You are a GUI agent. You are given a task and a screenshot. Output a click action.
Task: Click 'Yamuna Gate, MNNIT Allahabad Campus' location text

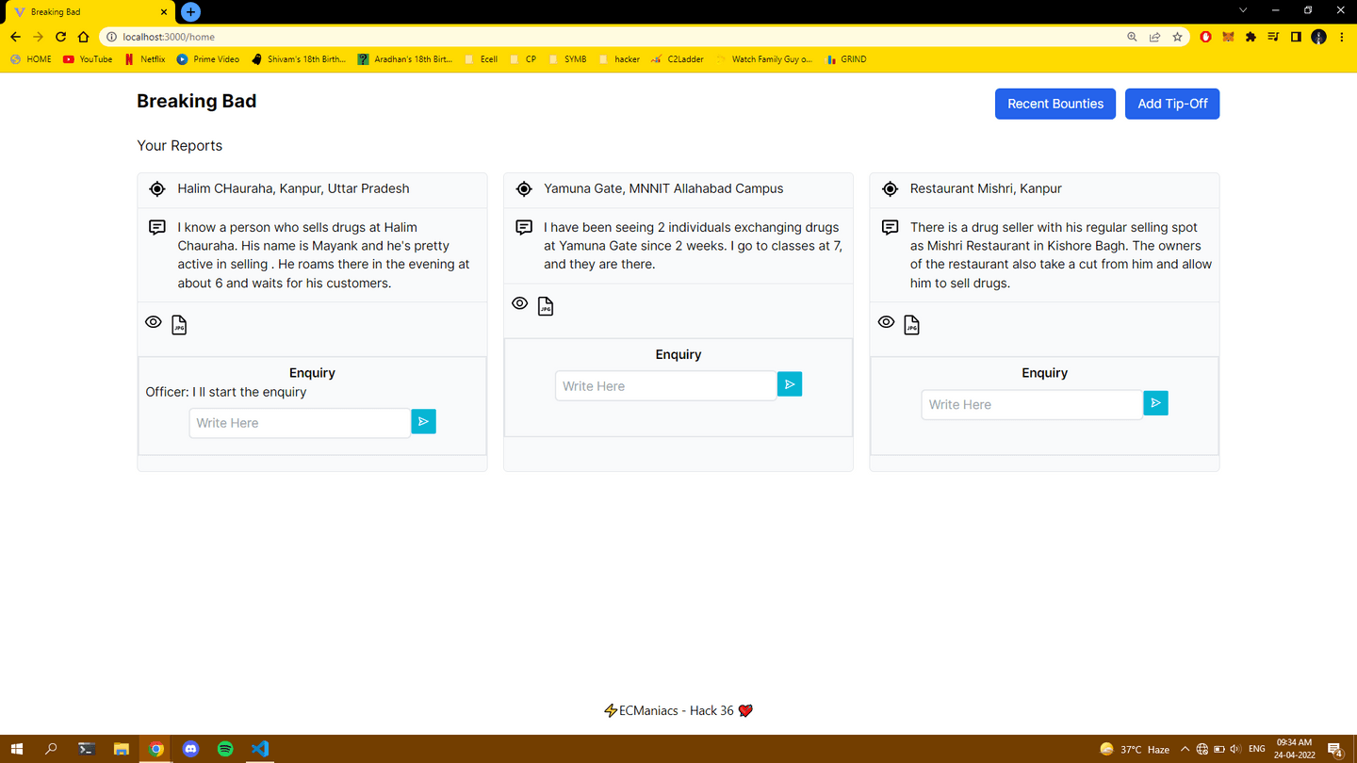(663, 188)
